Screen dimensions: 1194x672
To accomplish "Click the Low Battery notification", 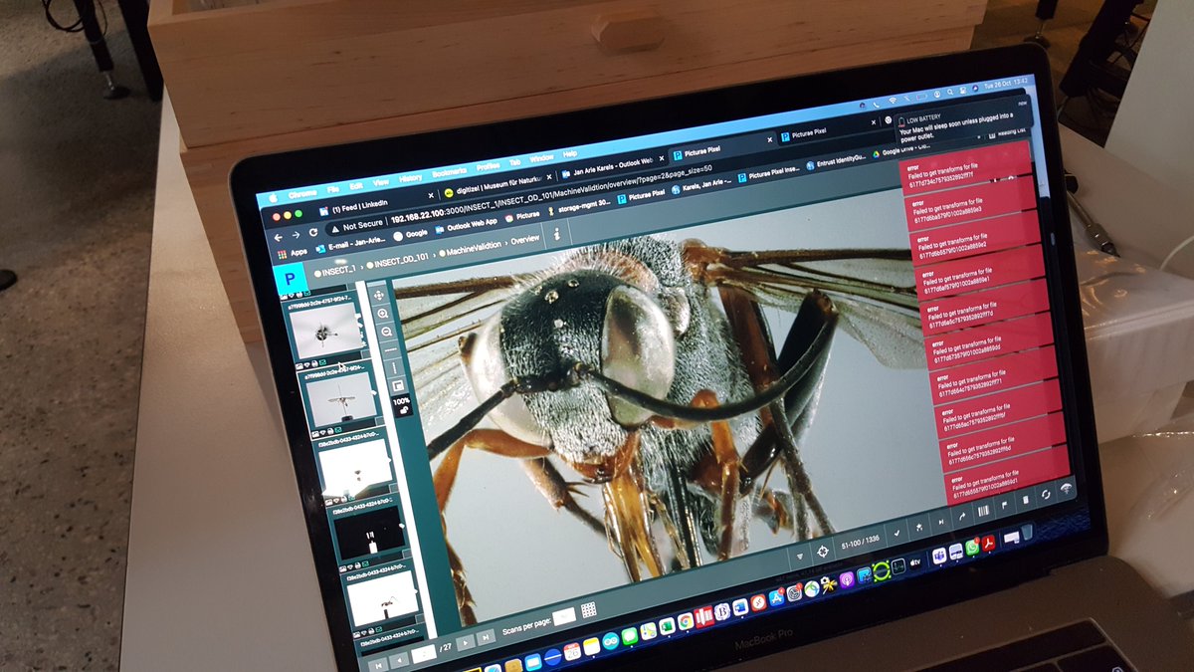I will coord(962,122).
